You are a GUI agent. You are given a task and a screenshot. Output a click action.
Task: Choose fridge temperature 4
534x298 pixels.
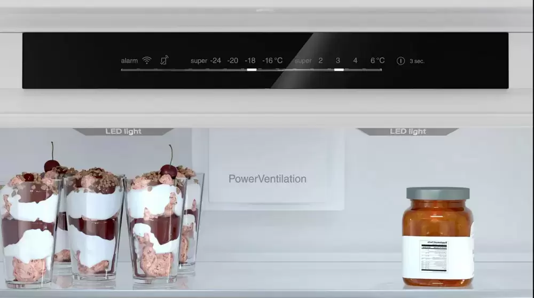tap(355, 61)
